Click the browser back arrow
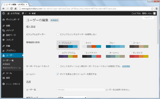This screenshot has height=99, width=160. pos(4,9)
